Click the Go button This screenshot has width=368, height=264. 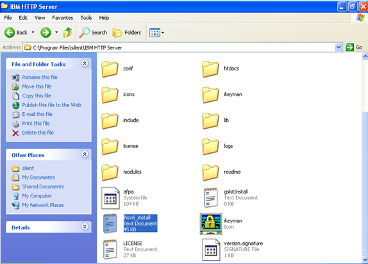(354, 47)
